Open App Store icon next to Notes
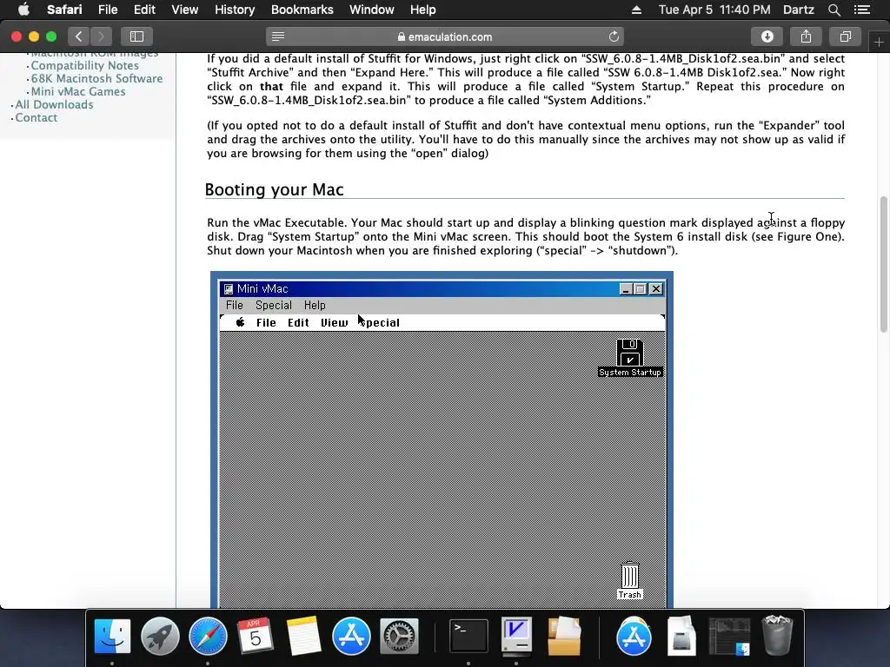890x667 pixels. 351,636
